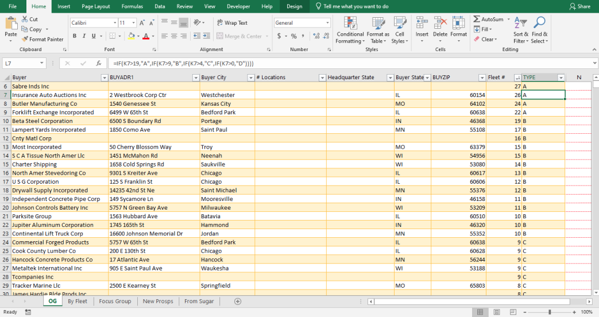The image size is (599, 317).
Task: Toggle bottom vertical alignment
Action: pos(184,22)
